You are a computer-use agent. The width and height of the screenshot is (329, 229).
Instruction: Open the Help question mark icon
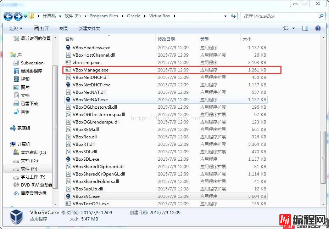tap(318, 28)
